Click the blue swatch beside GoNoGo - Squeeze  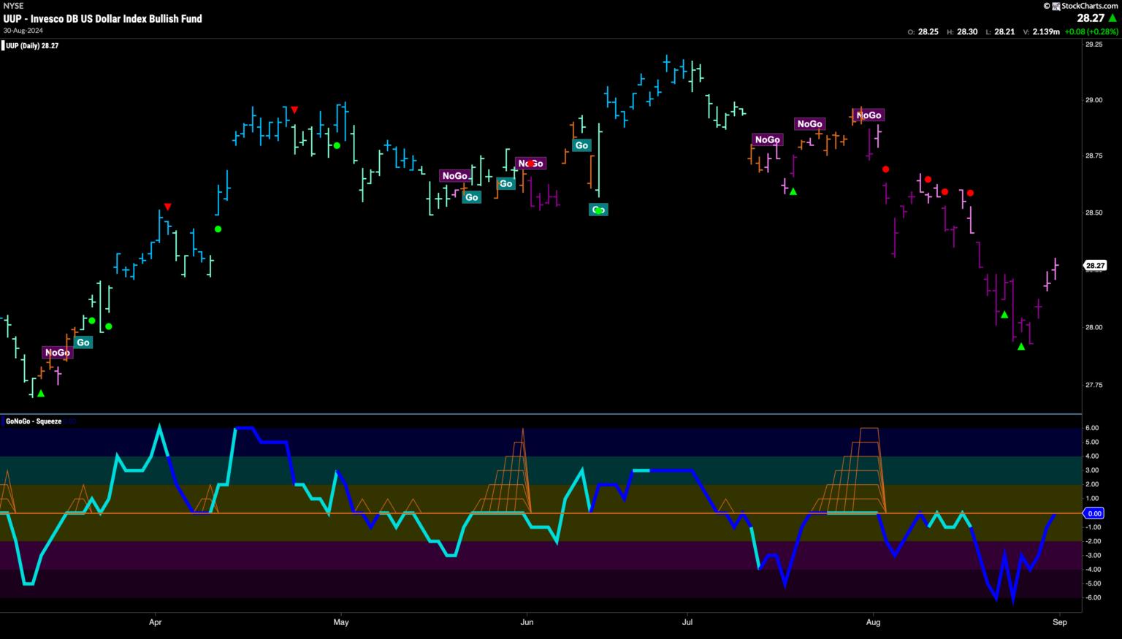pos(3,421)
